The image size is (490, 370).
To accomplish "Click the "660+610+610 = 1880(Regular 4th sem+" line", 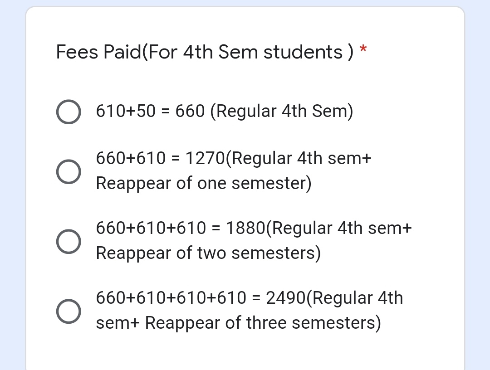I will [254, 228].
